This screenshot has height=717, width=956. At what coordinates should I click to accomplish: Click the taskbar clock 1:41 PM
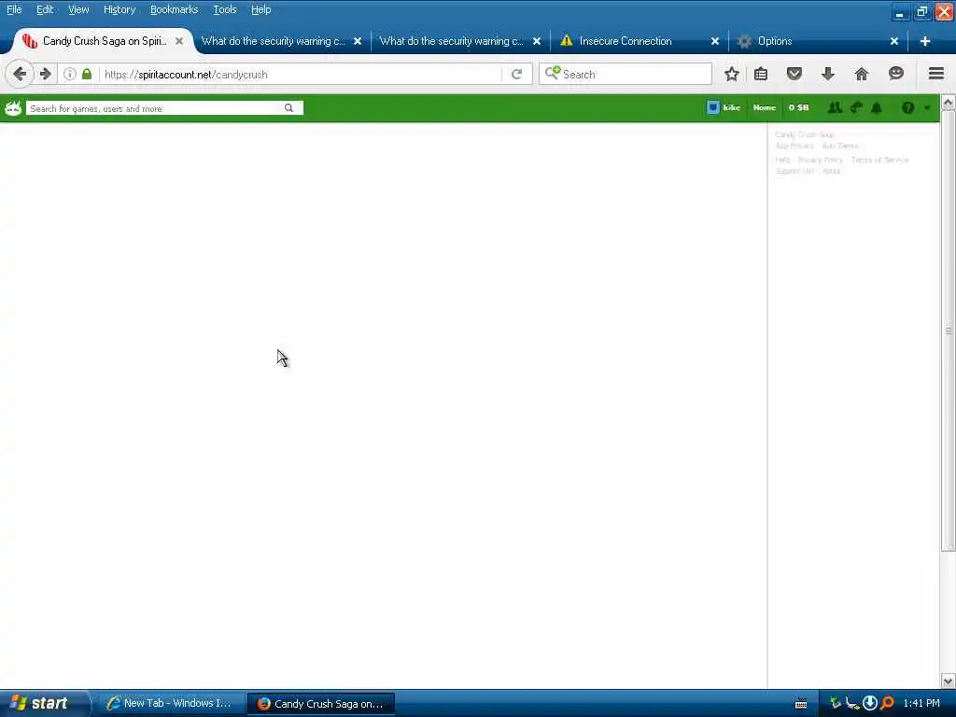pyautogui.click(x=921, y=704)
